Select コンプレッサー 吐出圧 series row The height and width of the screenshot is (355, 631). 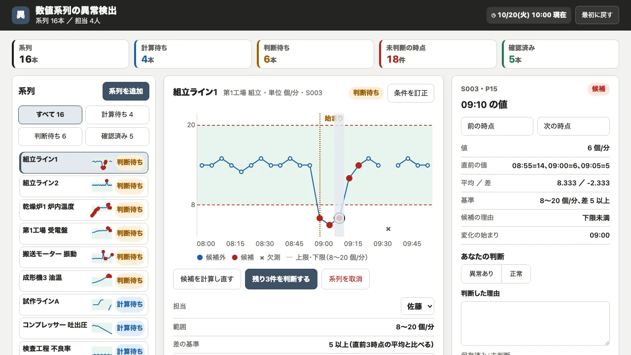[x=84, y=328]
